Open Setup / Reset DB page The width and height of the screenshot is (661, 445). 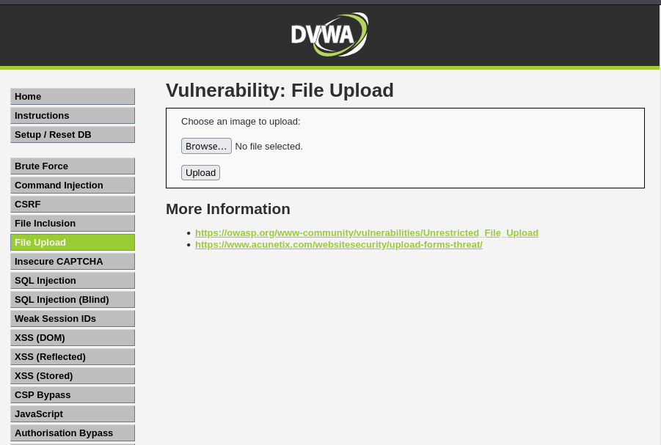[72, 135]
